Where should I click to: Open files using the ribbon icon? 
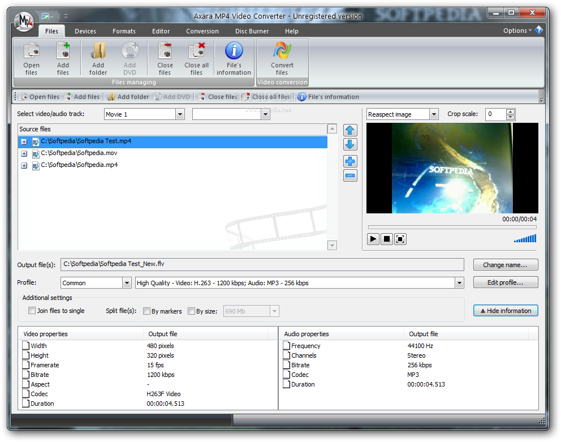pyautogui.click(x=31, y=59)
